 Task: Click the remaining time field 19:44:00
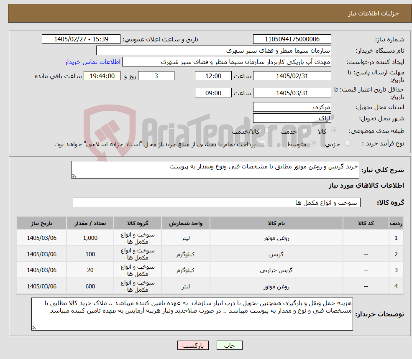pyautogui.click(x=102, y=76)
